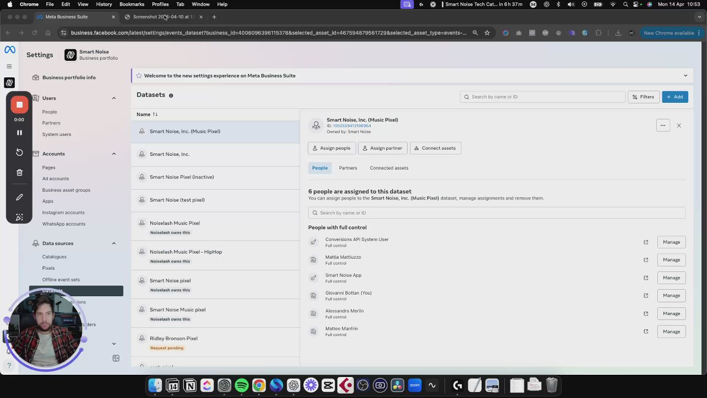Image resolution: width=707 pixels, height=398 pixels.
Task: Manage Giovanni Bottan access
Action: (672, 295)
